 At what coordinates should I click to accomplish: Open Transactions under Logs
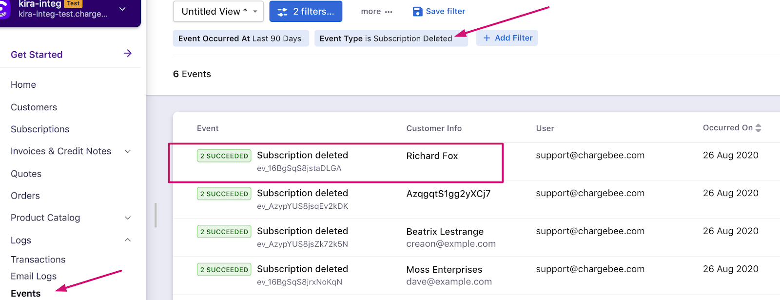(x=38, y=260)
